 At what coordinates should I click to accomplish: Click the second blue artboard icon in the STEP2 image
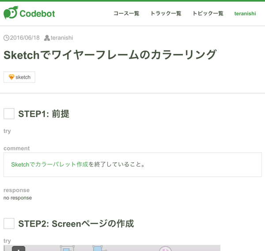click(98, 249)
